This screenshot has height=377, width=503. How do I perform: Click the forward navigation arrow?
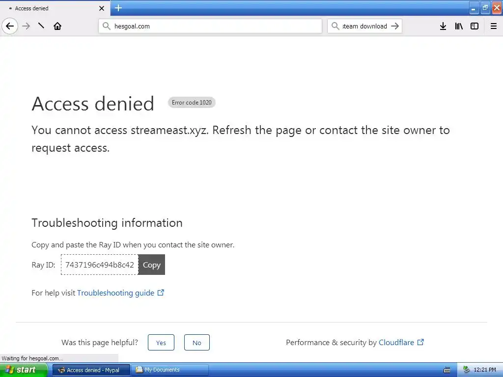(27, 26)
